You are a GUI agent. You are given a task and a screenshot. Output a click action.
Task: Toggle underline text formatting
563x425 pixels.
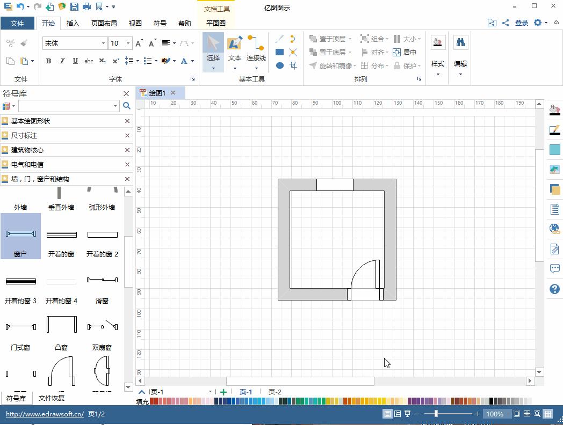click(75, 61)
